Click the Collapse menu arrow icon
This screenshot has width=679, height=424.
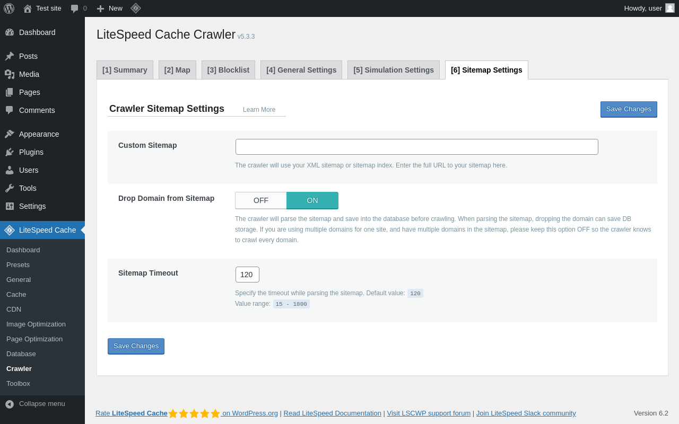10,404
